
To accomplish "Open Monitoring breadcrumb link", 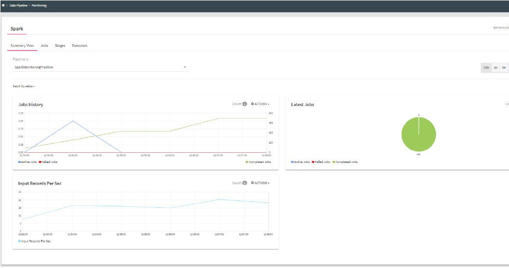I will (x=39, y=5).
